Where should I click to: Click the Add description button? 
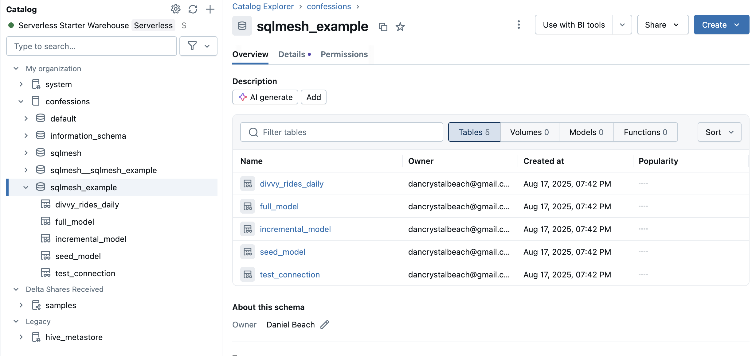pos(313,97)
